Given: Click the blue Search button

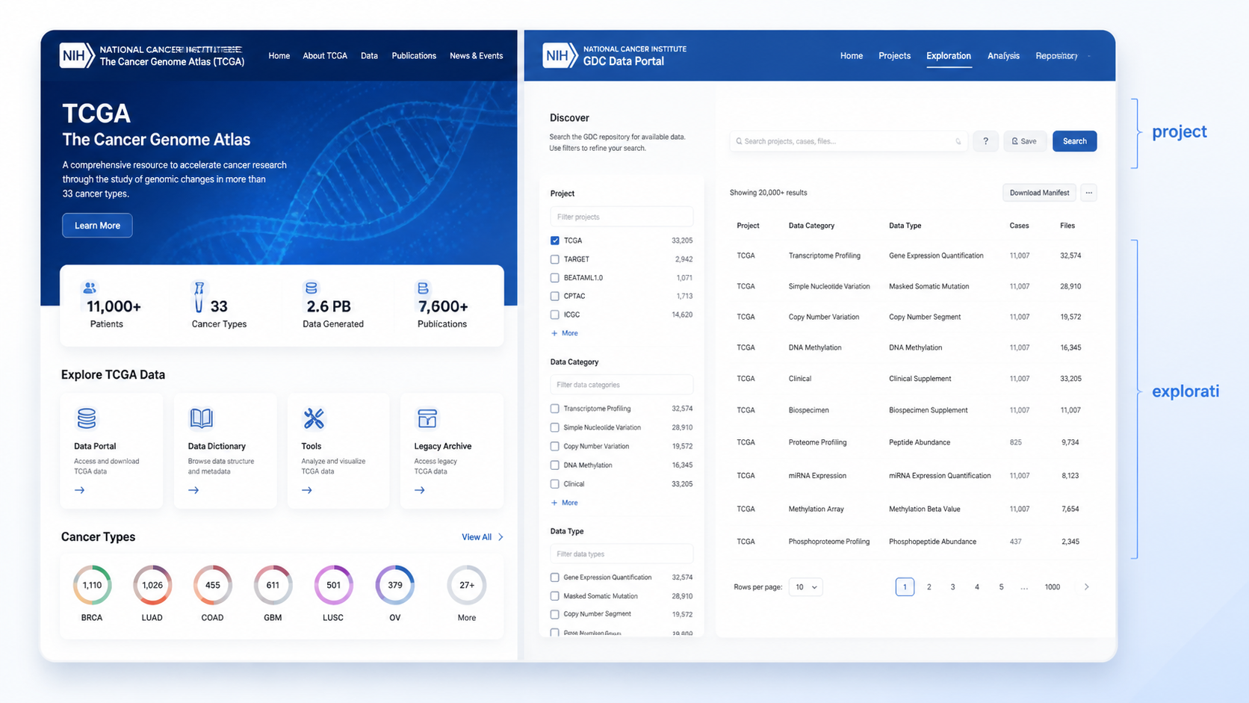Looking at the screenshot, I should [x=1074, y=141].
